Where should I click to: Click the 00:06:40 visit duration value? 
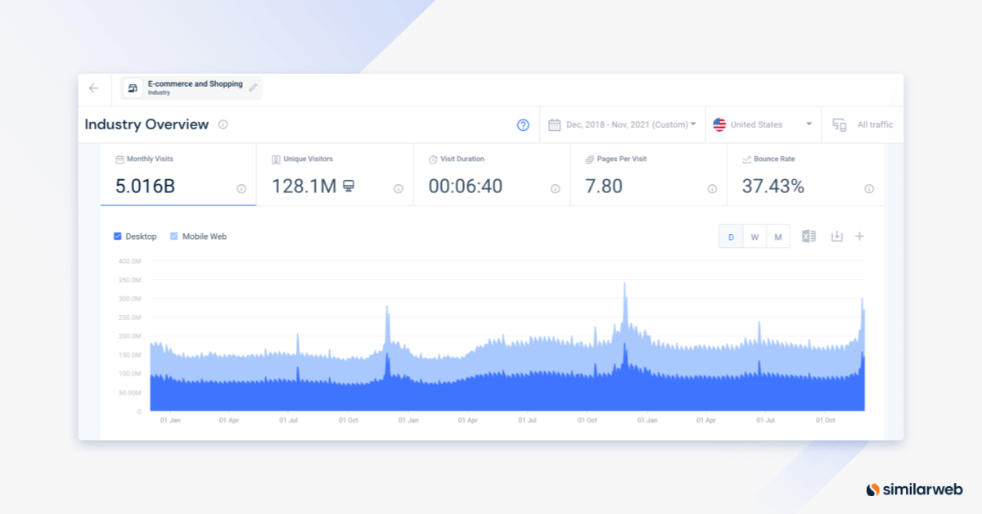pos(466,186)
